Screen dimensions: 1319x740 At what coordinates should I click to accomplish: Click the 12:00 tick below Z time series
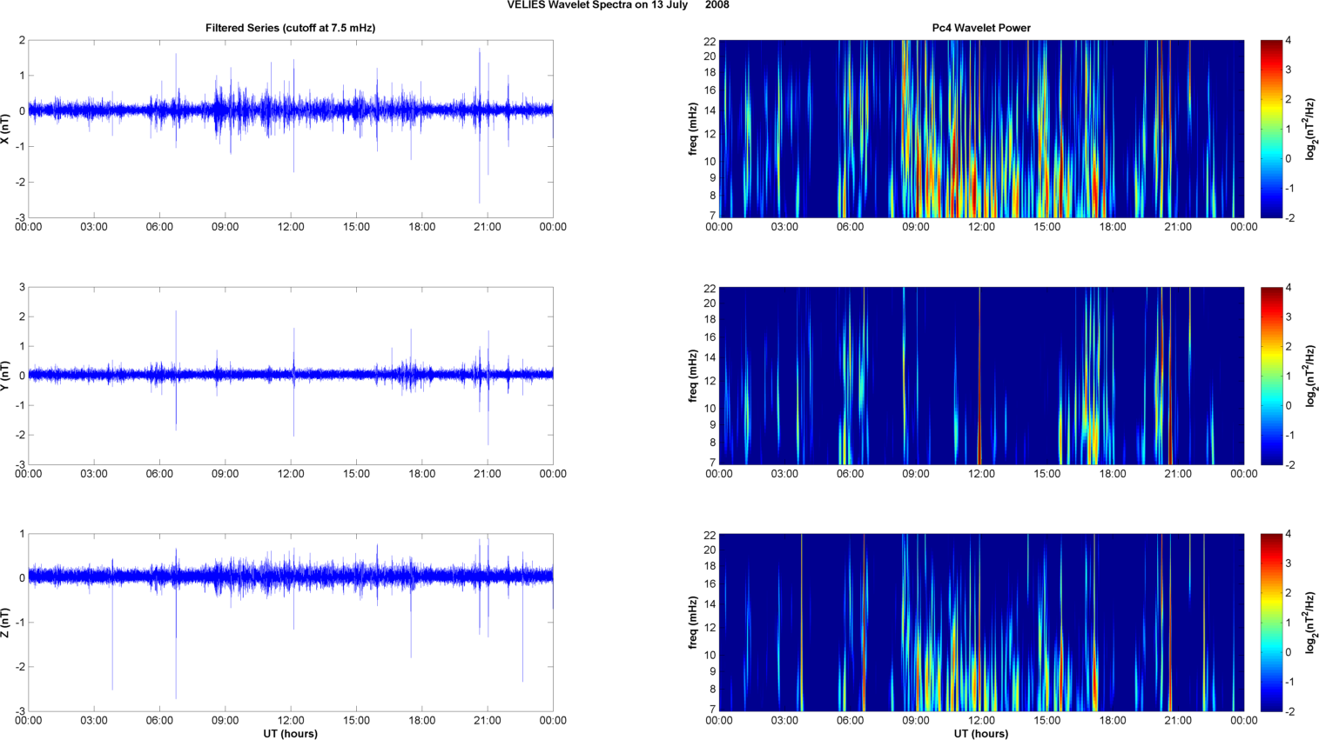pos(291,721)
